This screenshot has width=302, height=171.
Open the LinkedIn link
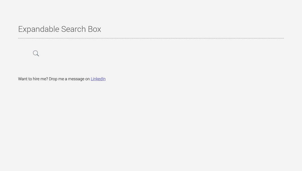(x=98, y=79)
